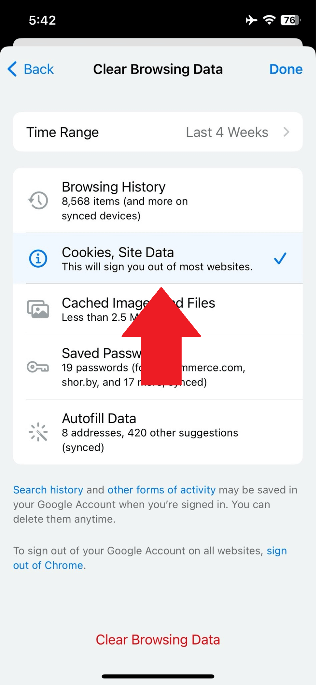Click the Wi-Fi icon in status bar
This screenshot has width=316, height=685.
click(269, 20)
